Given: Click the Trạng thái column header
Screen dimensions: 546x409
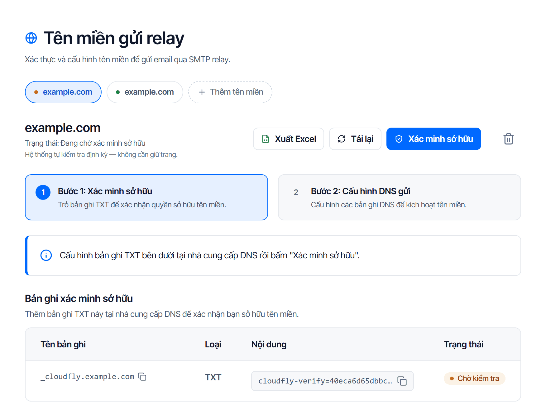Looking at the screenshot, I should pyautogui.click(x=464, y=344).
